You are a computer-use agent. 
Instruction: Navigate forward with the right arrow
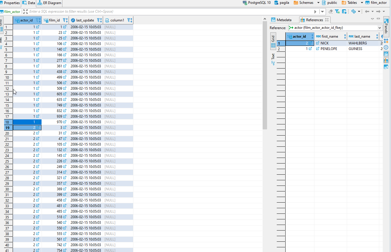click(378, 11)
